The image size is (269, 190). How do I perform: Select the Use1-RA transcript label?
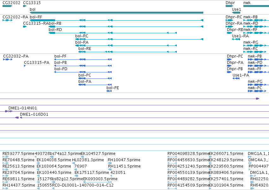pos(240,36)
